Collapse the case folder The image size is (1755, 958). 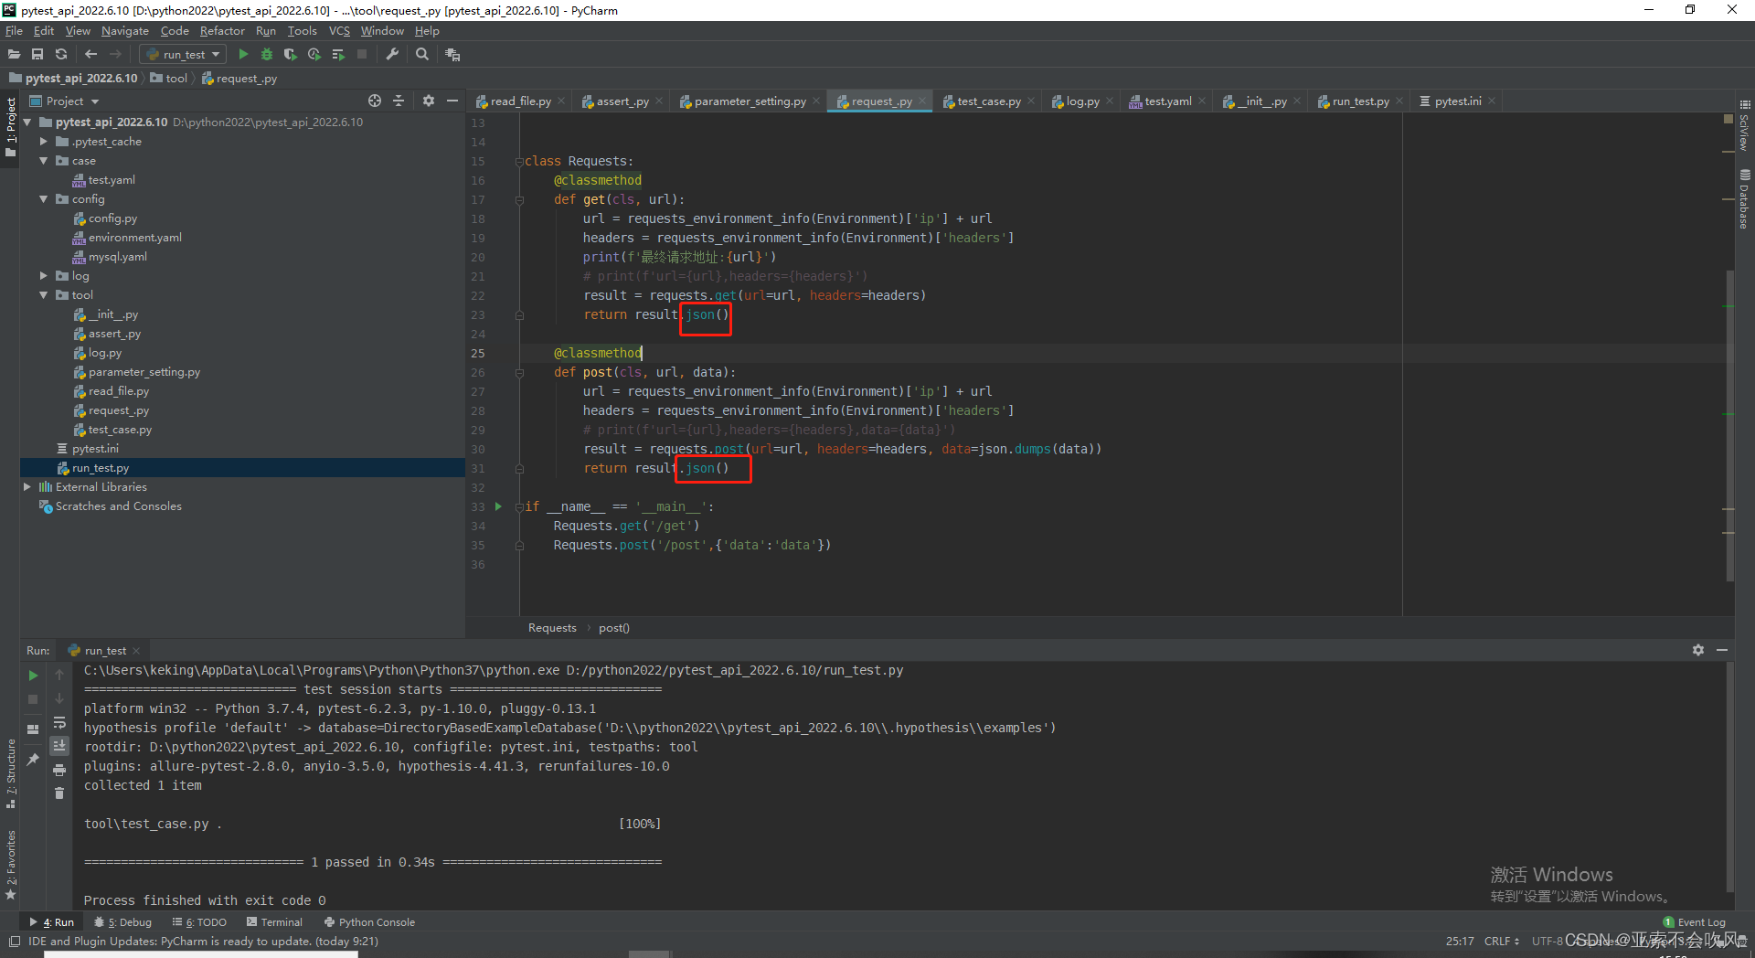44,161
